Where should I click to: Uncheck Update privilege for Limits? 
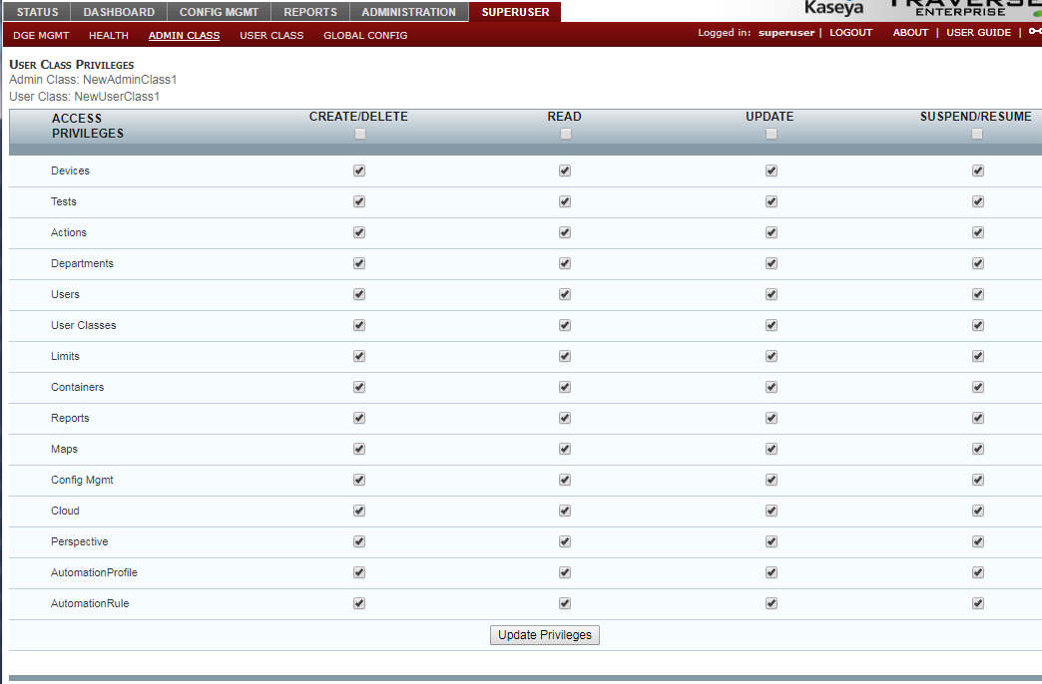point(772,356)
